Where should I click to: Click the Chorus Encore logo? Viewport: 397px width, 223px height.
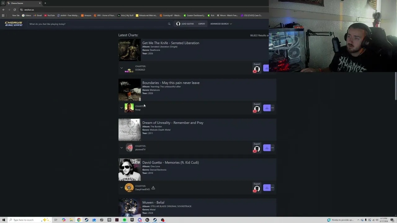pos(14,24)
